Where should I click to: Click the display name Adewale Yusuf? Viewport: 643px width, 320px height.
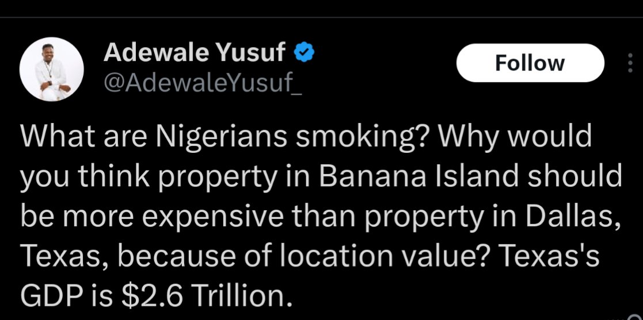pos(195,53)
